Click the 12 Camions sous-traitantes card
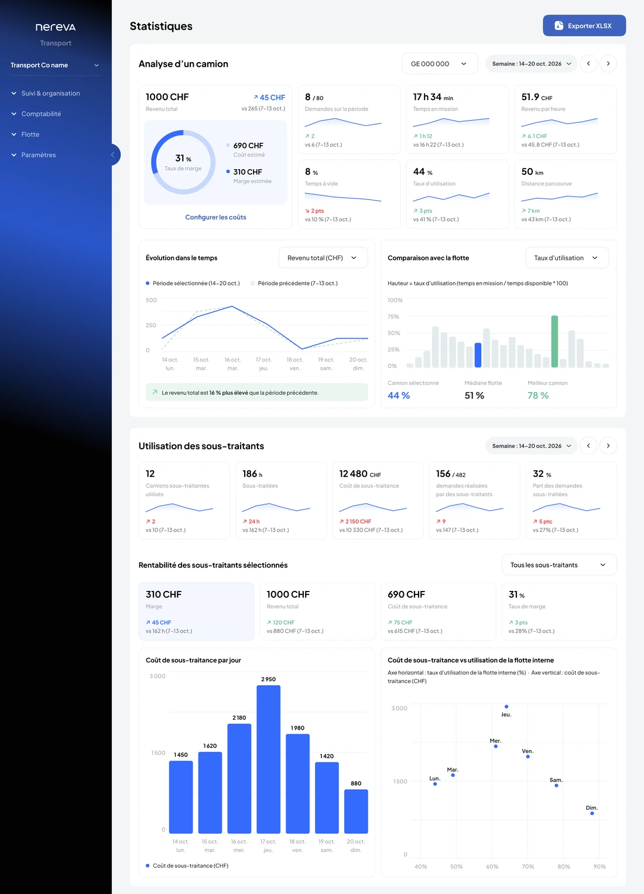The width and height of the screenshot is (644, 894). click(x=184, y=500)
